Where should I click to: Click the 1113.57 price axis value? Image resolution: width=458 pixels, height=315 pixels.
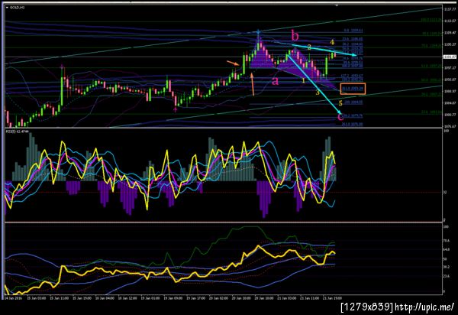point(450,21)
